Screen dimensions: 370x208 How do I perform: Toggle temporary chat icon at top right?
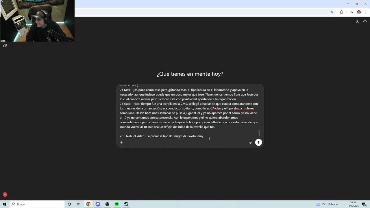(365, 22)
